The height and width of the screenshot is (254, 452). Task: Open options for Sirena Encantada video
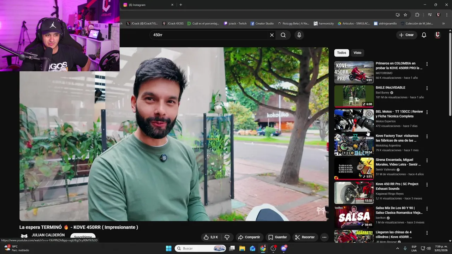[427, 161]
